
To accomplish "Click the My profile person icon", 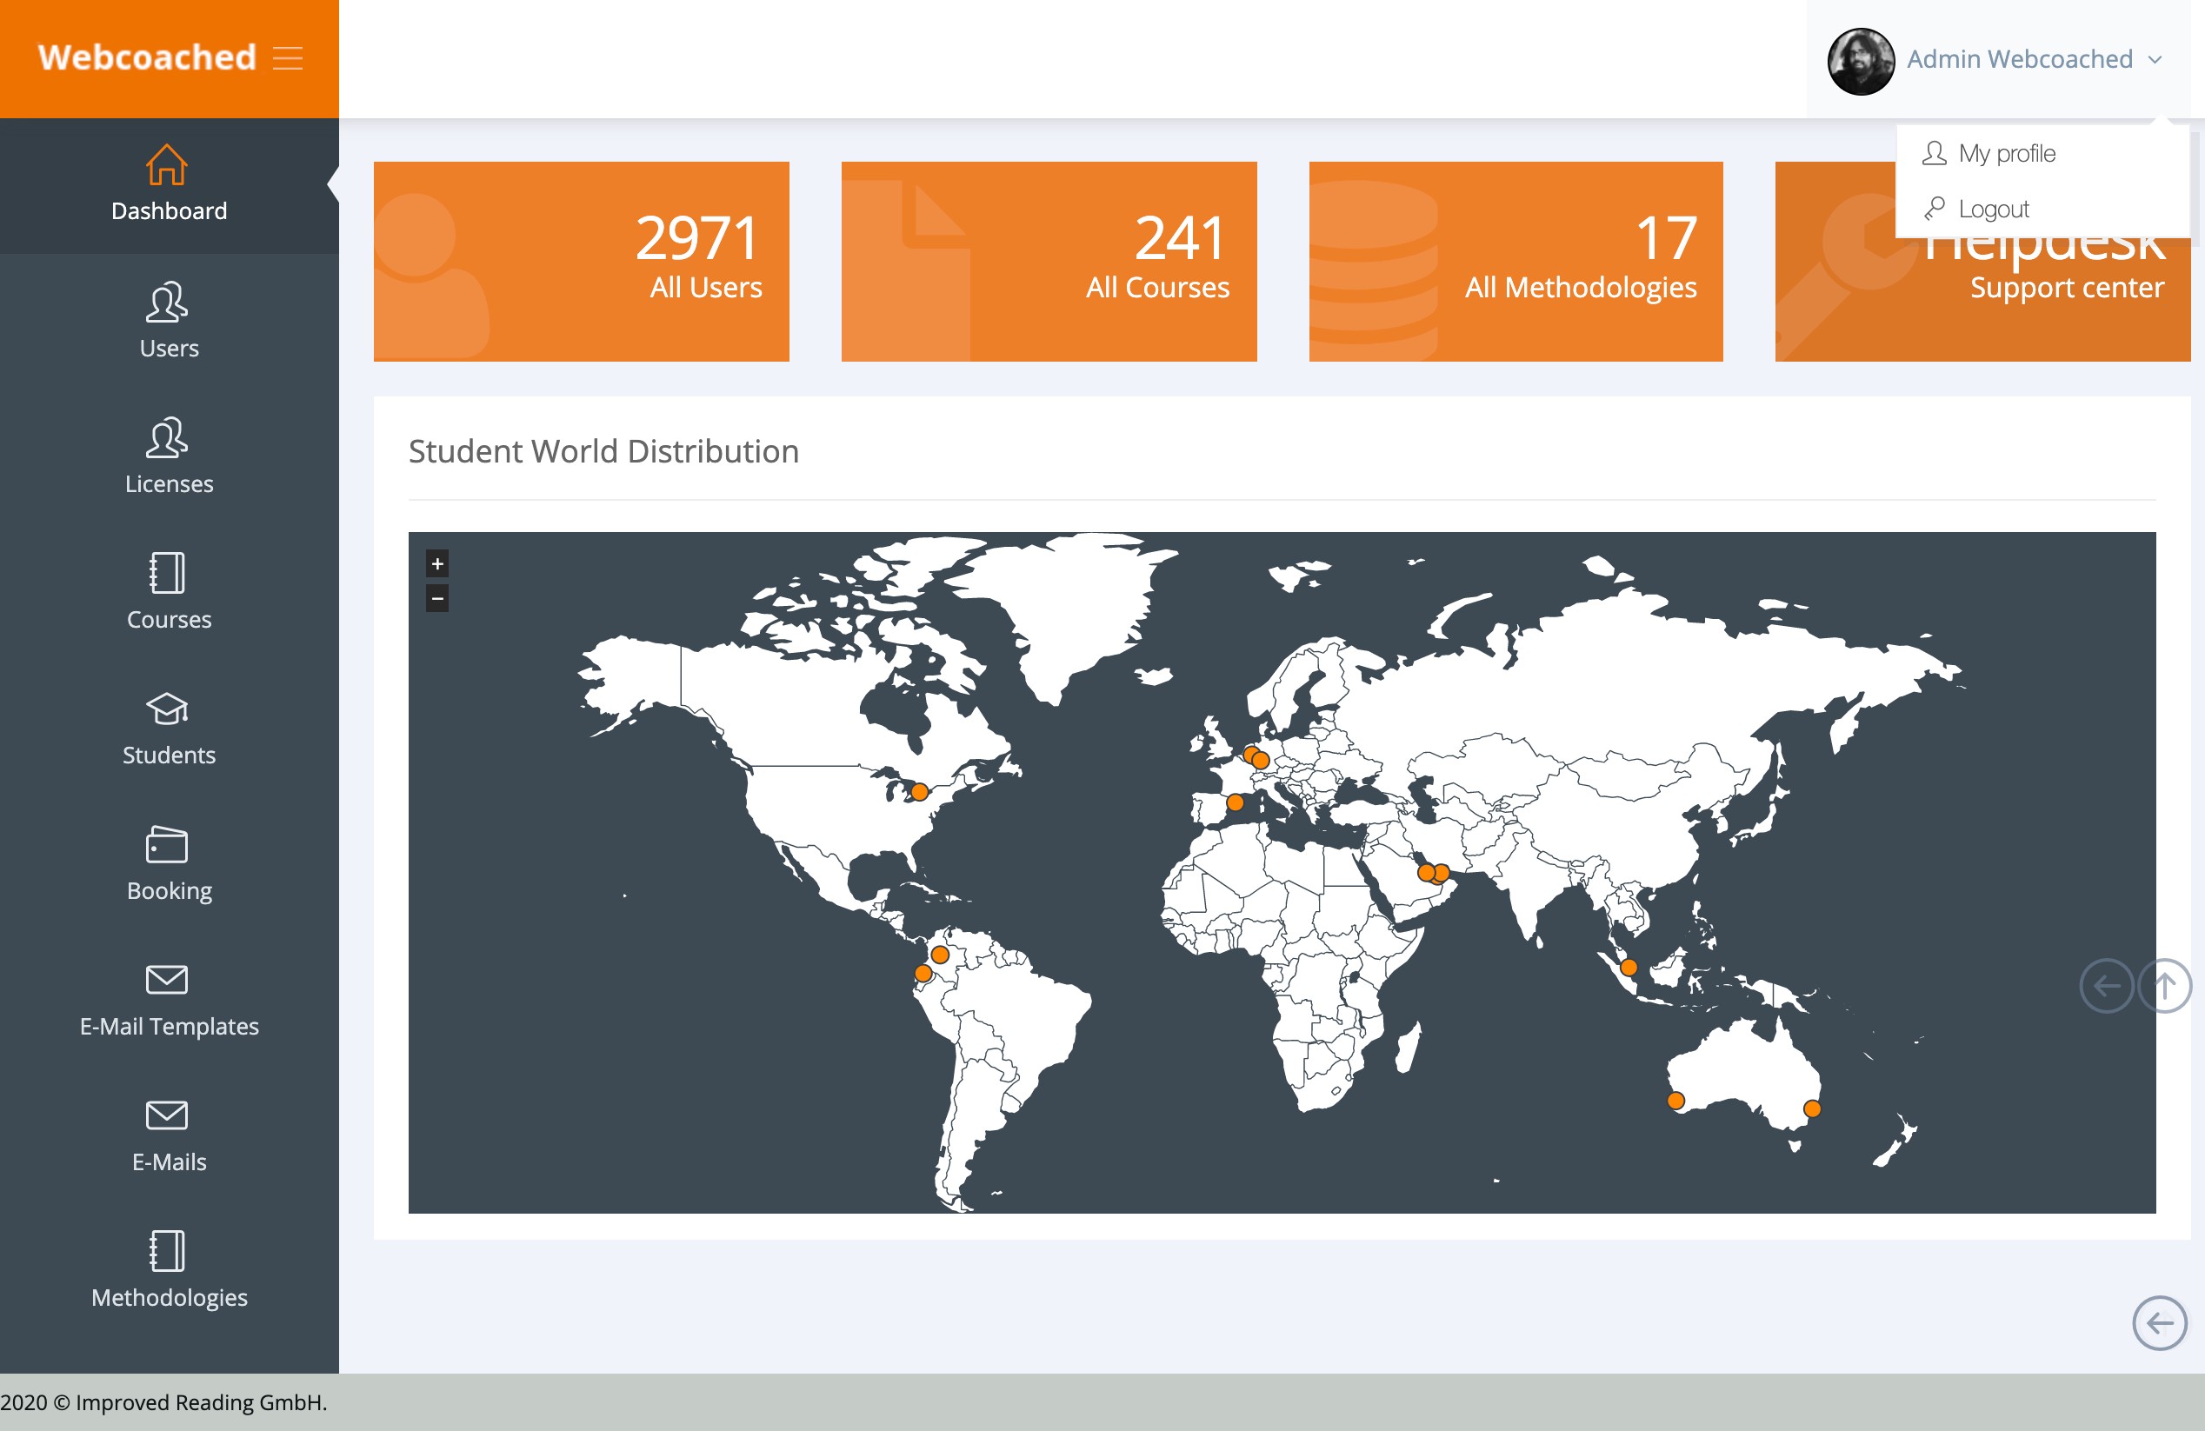I will point(1934,153).
